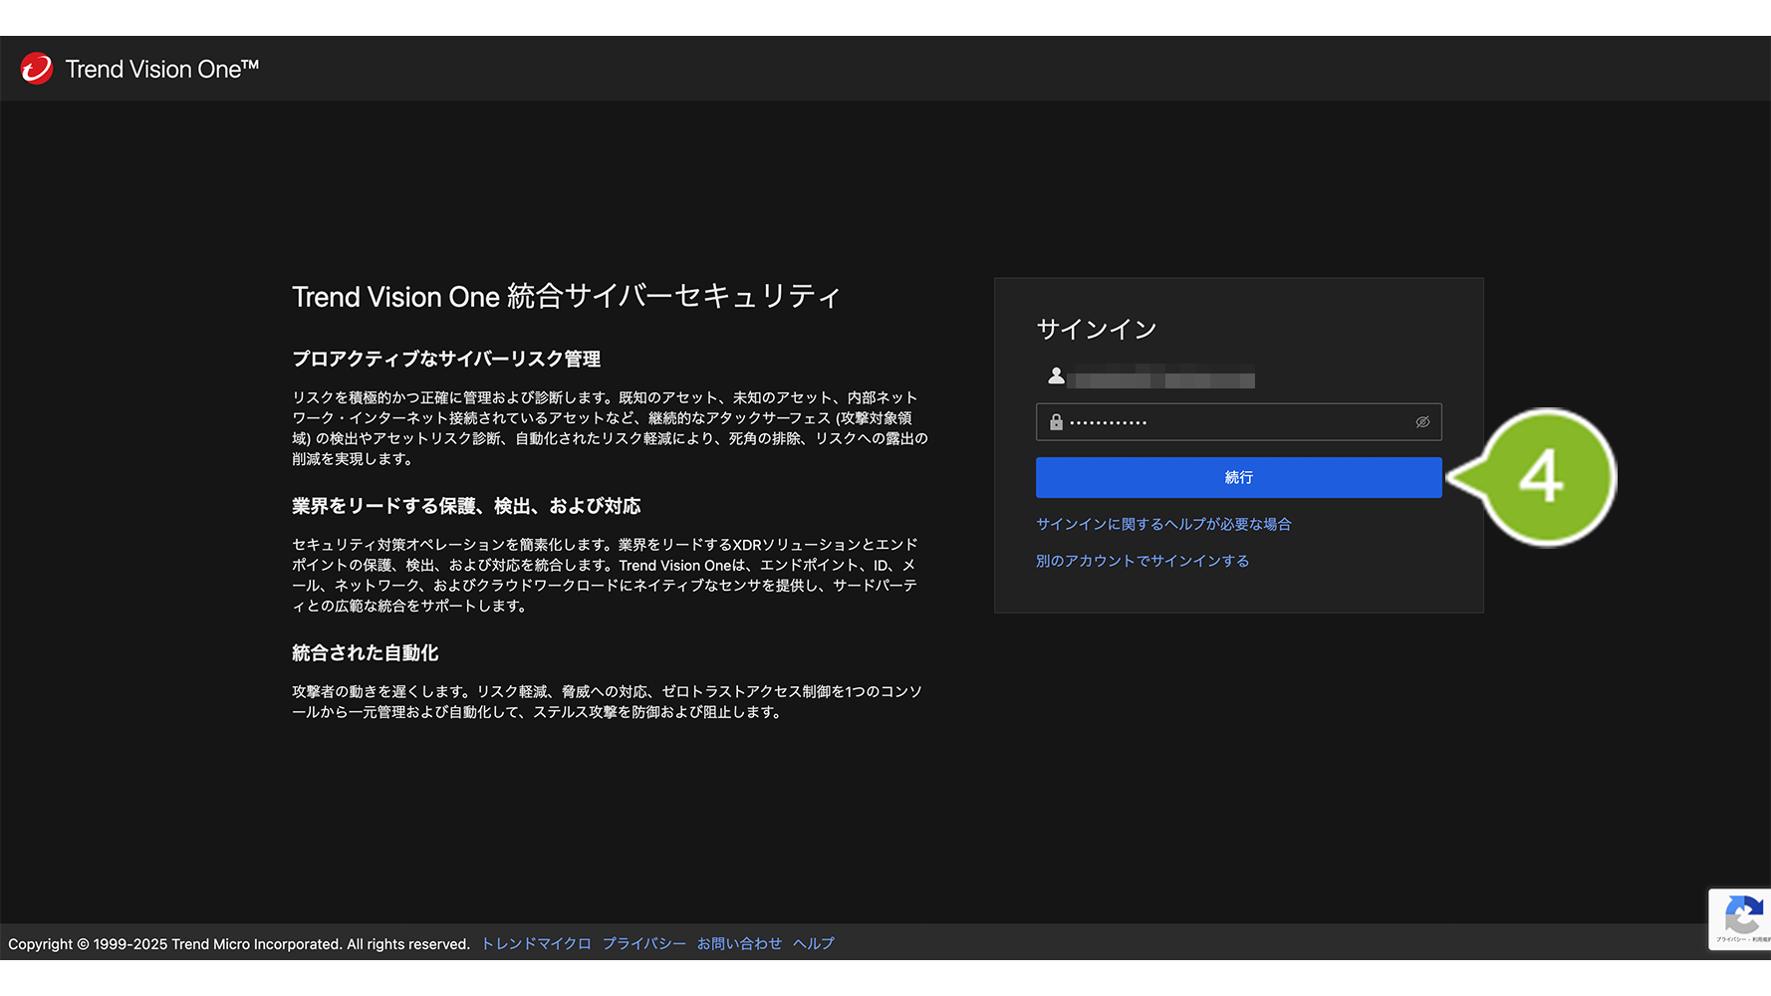
Task: Open the トレンドマイクロ footer link
Action: [x=536, y=943]
